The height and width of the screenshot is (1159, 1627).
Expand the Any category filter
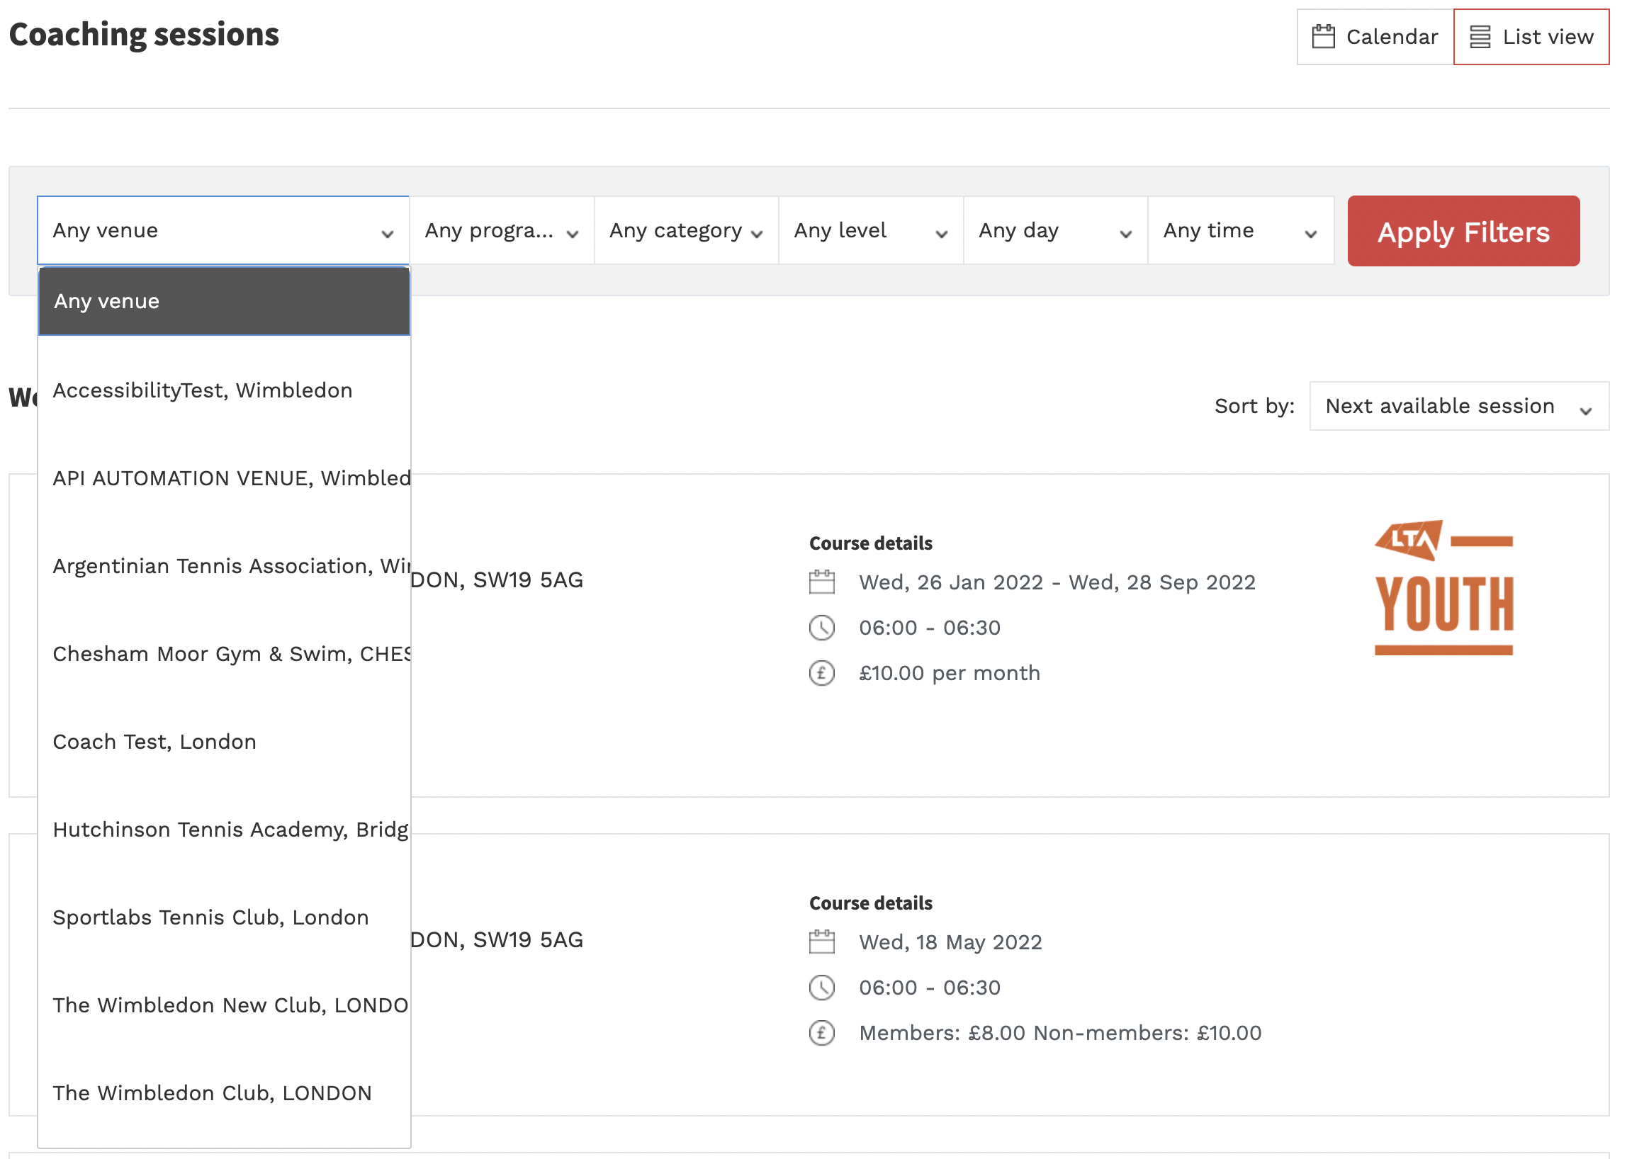(x=685, y=230)
